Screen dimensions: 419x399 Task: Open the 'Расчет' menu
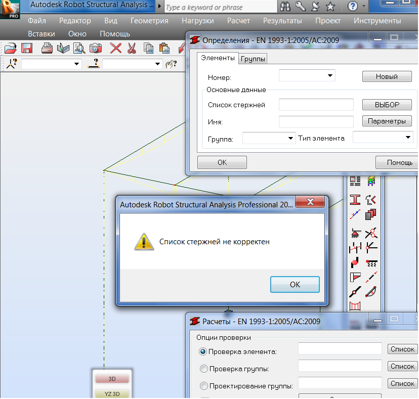click(x=238, y=21)
